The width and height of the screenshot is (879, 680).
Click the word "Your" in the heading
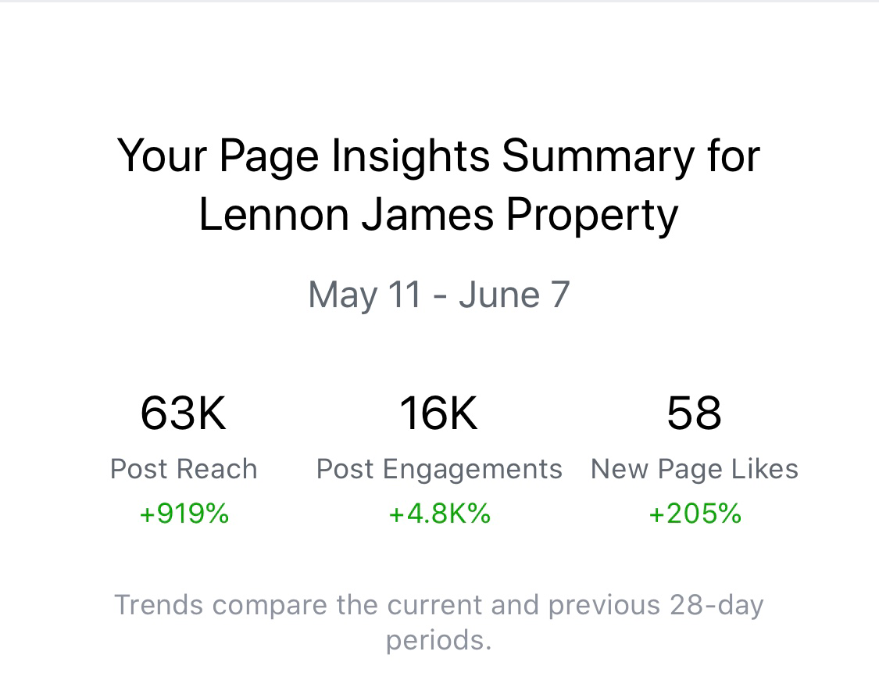click(x=161, y=156)
